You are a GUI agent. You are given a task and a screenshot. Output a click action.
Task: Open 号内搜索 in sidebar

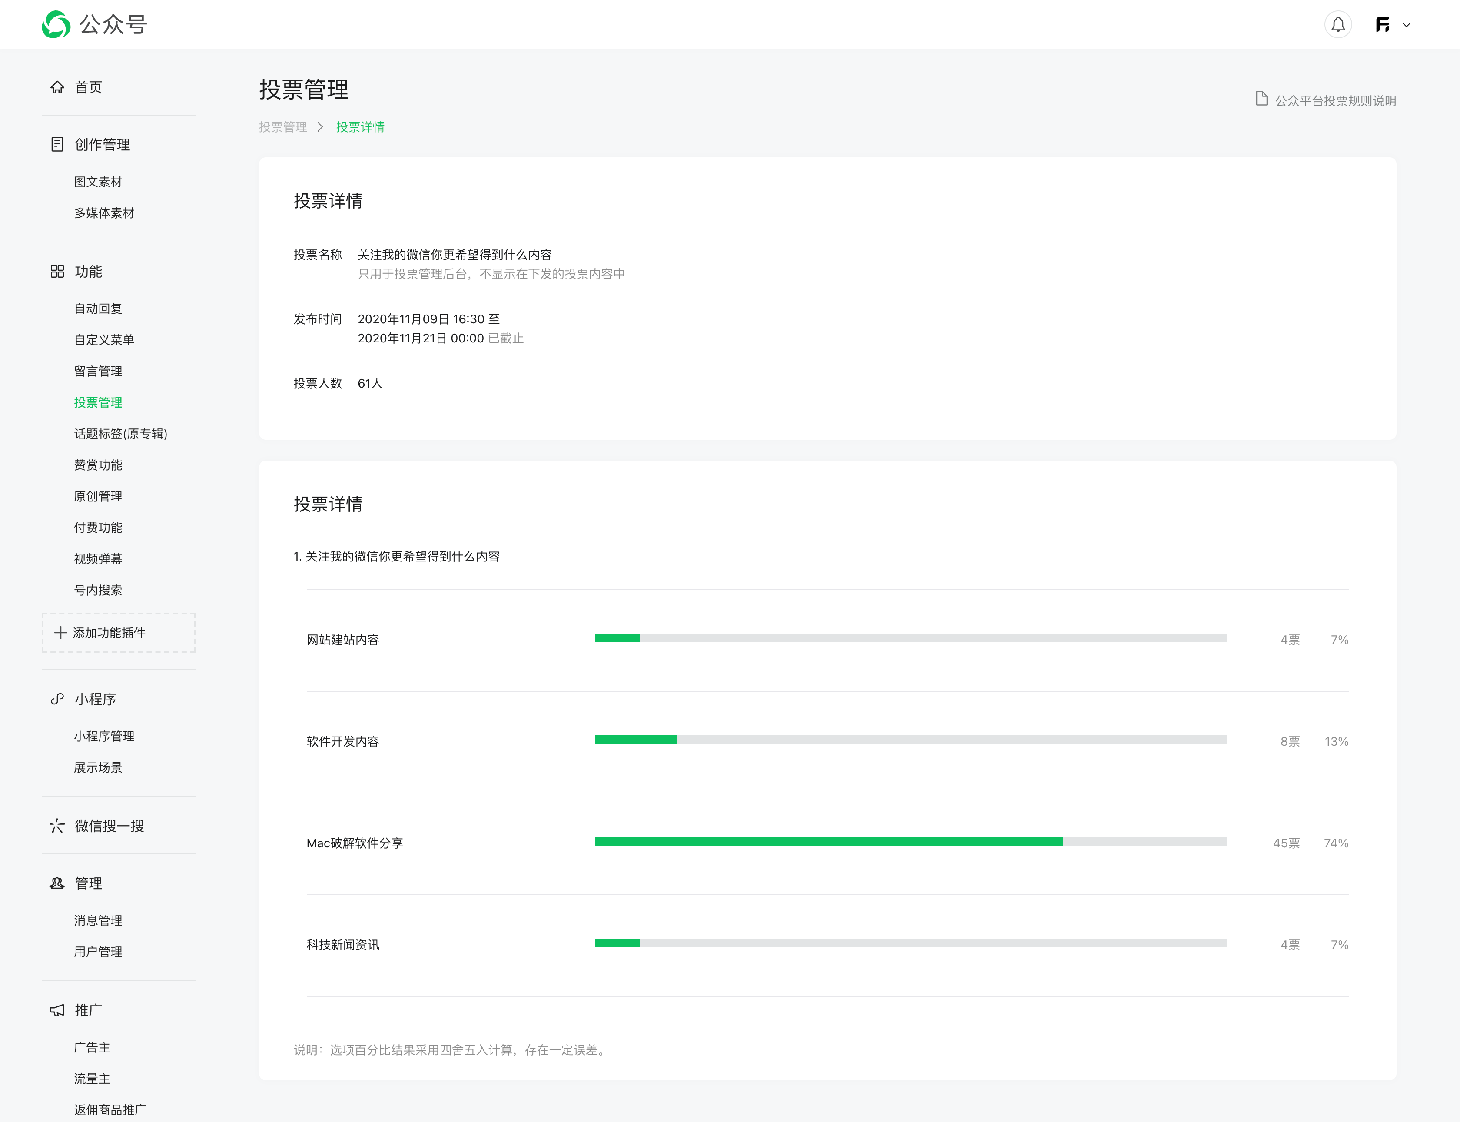98,591
